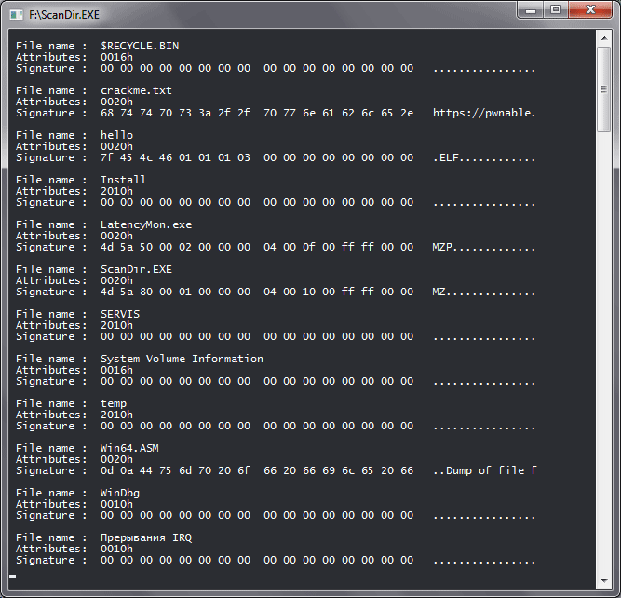Image resolution: width=621 pixels, height=598 pixels.
Task: Click the https://pwnable. signature text
Action: (x=484, y=113)
